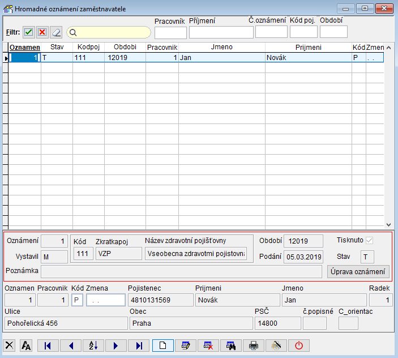Click the Zmena date field
Viewport: 398px width, 358px height.
tap(106, 300)
